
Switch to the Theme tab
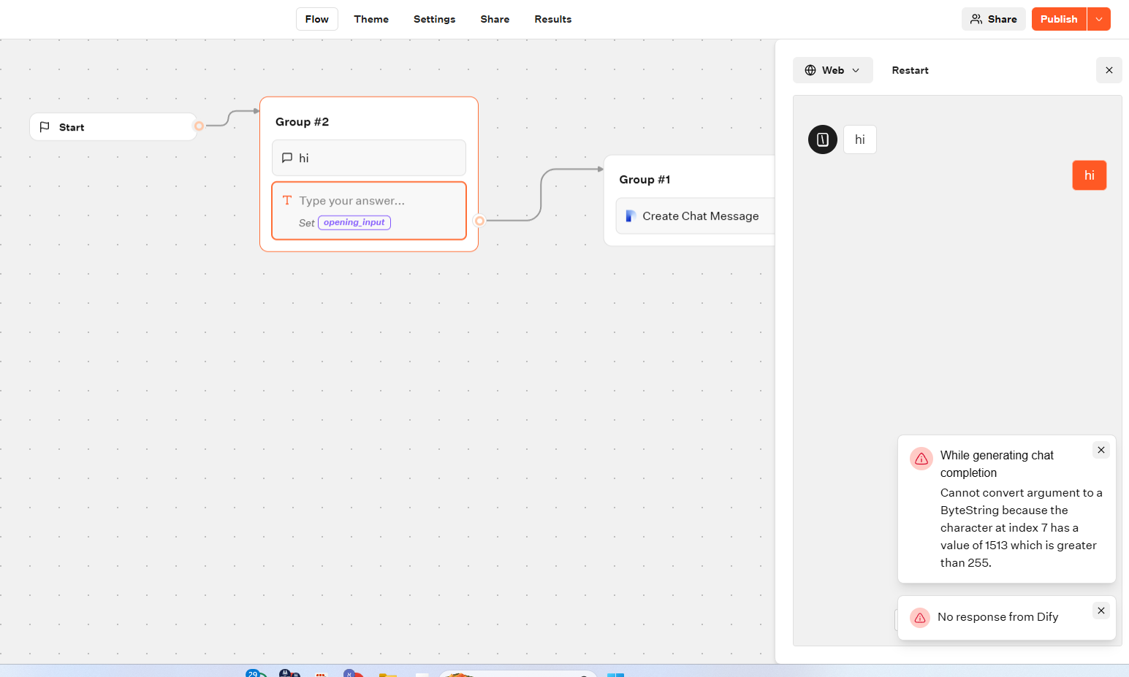371,19
